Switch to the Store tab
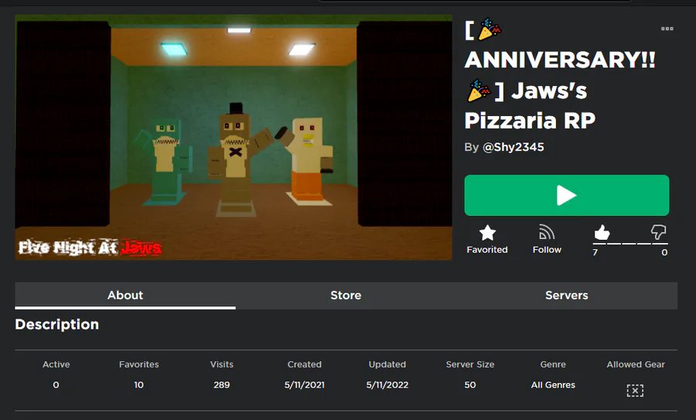The width and height of the screenshot is (696, 420). tap(346, 295)
